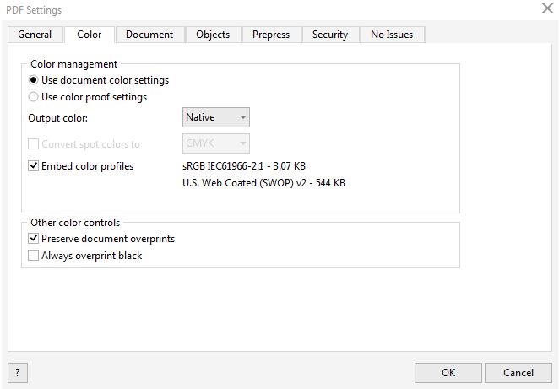The height and width of the screenshot is (389, 559).
Task: Open the Objects tab
Action: pyautogui.click(x=213, y=35)
